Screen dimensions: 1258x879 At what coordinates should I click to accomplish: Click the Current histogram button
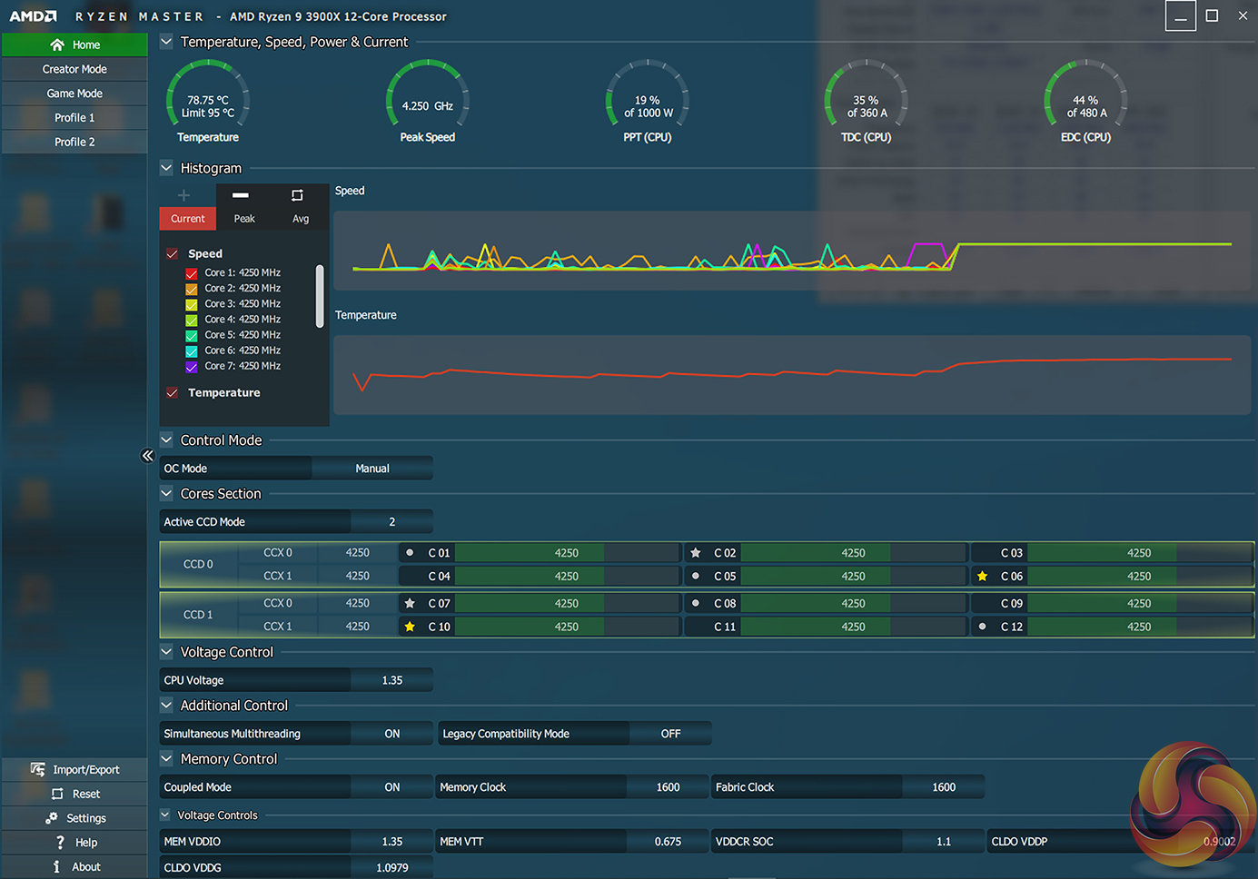coord(188,219)
